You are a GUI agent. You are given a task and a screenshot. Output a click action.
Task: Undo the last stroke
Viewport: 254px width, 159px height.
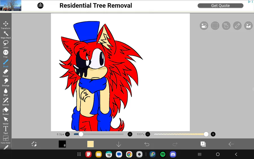(x=147, y=144)
